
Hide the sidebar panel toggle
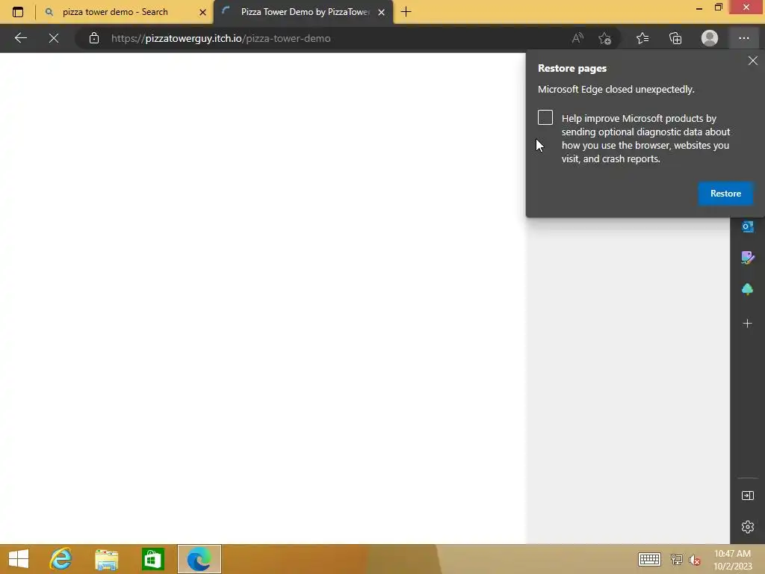[x=747, y=496]
